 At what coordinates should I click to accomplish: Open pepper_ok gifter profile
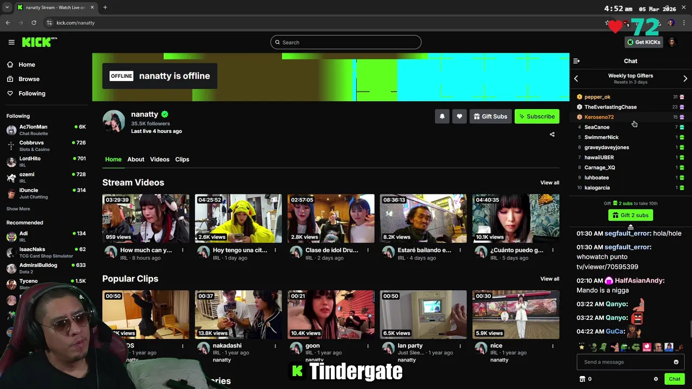tap(597, 97)
